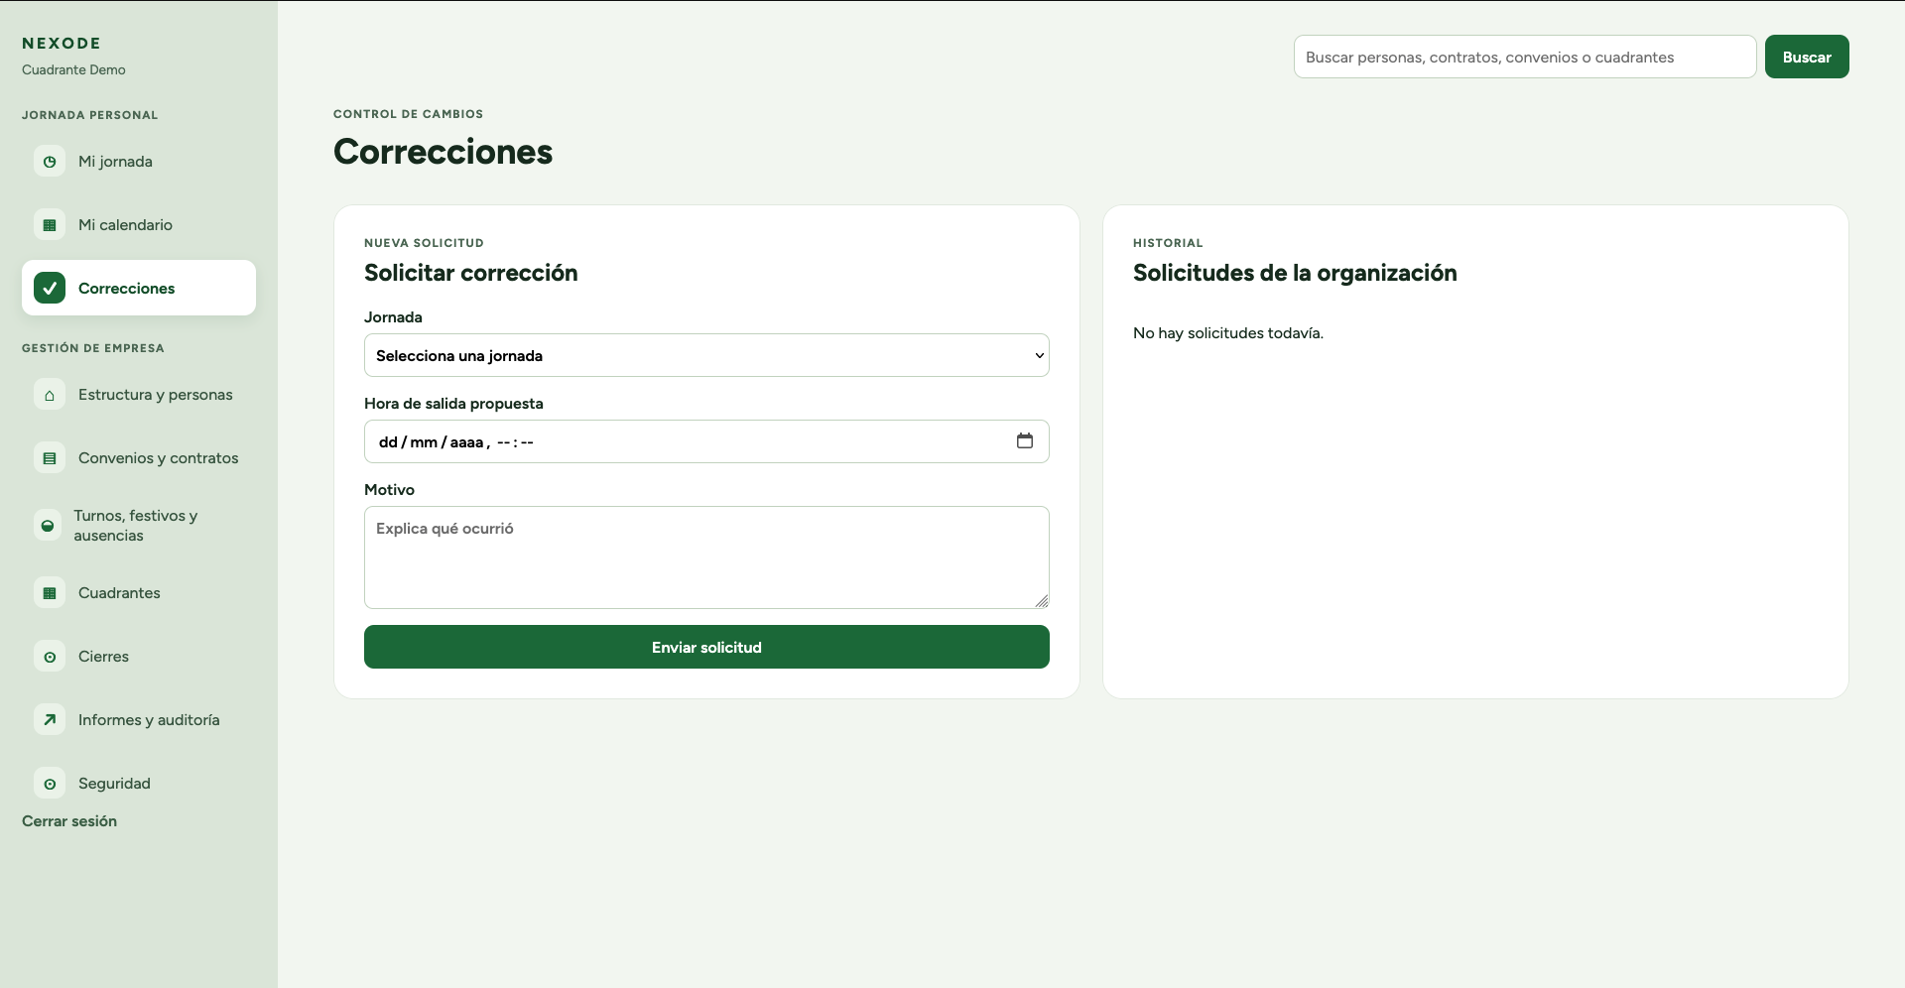The image size is (1905, 988).
Task: Click the NEXODE logo title
Action: [x=62, y=43]
